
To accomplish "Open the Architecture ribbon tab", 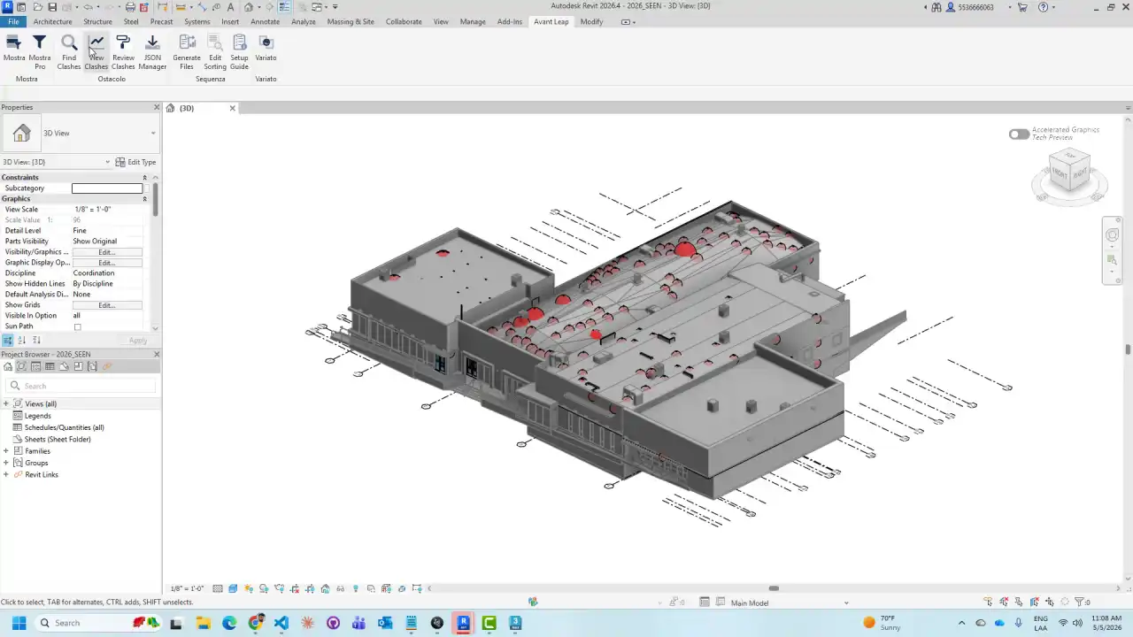I will pyautogui.click(x=53, y=21).
